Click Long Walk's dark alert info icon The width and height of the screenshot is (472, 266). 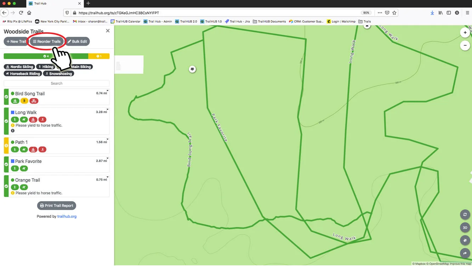pyautogui.click(x=13, y=131)
